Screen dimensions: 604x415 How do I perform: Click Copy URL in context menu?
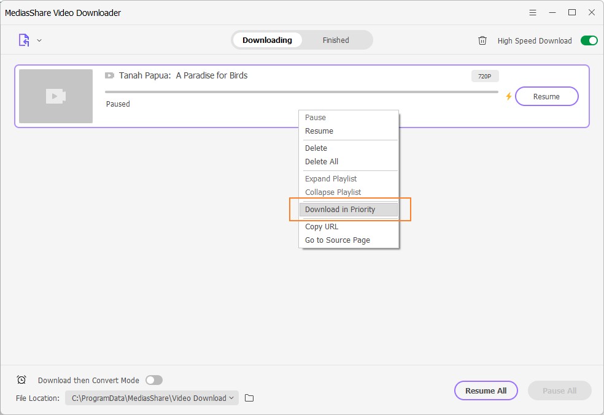322,227
